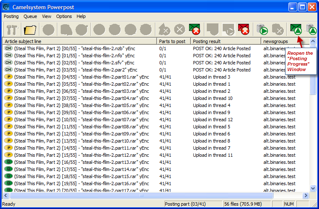This screenshot has height=209, width=319.
Task: Click the yellow P icon for part12.rar row
Action: coord(8,155)
